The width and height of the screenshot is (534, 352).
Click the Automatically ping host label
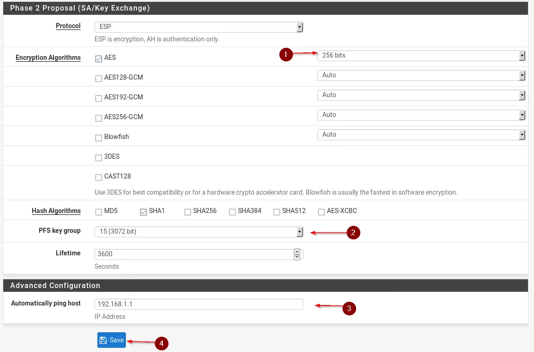point(46,303)
